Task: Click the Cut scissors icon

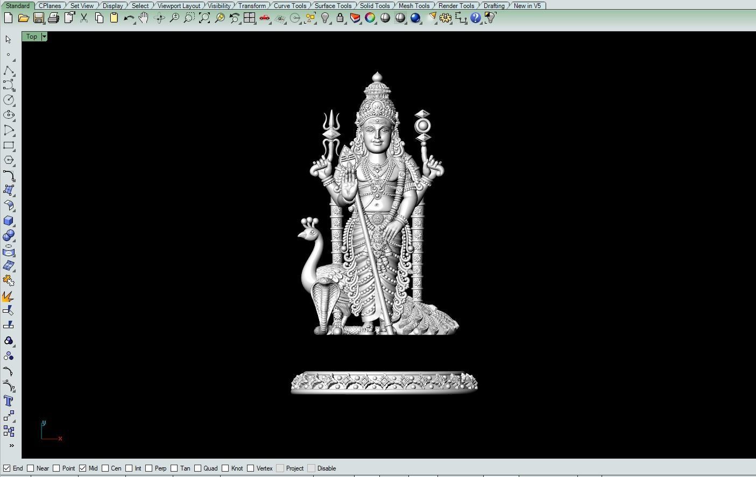Action: [84, 18]
